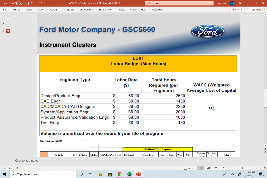Start Slide Show from status bar icon

(x=223, y=168)
